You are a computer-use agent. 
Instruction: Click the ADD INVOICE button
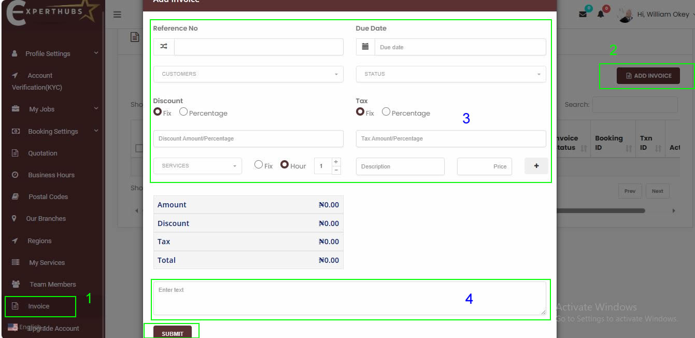tap(647, 75)
